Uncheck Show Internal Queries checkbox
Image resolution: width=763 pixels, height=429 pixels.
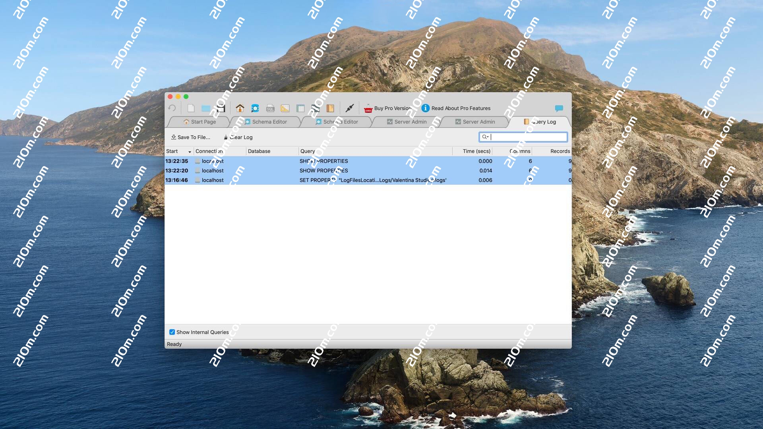172,332
